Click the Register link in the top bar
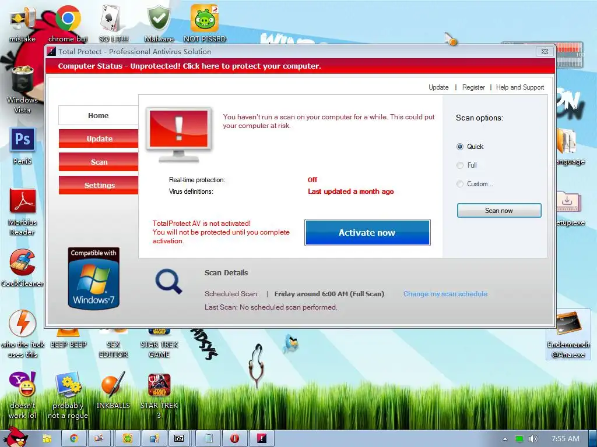597x447 pixels. [473, 87]
